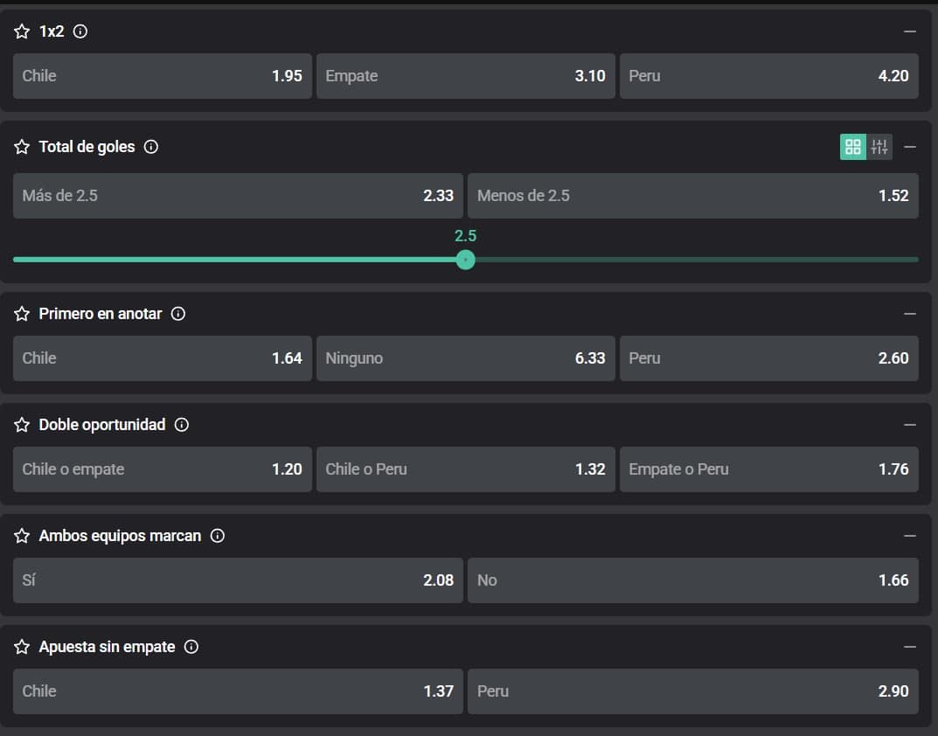Image resolution: width=938 pixels, height=736 pixels.
Task: Switch to slider view in Total de goles
Action: click(879, 147)
